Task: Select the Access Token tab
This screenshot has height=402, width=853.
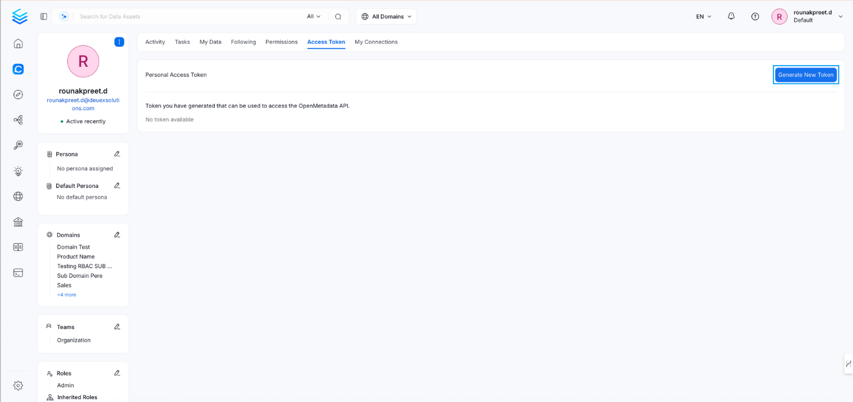Action: [x=326, y=42]
